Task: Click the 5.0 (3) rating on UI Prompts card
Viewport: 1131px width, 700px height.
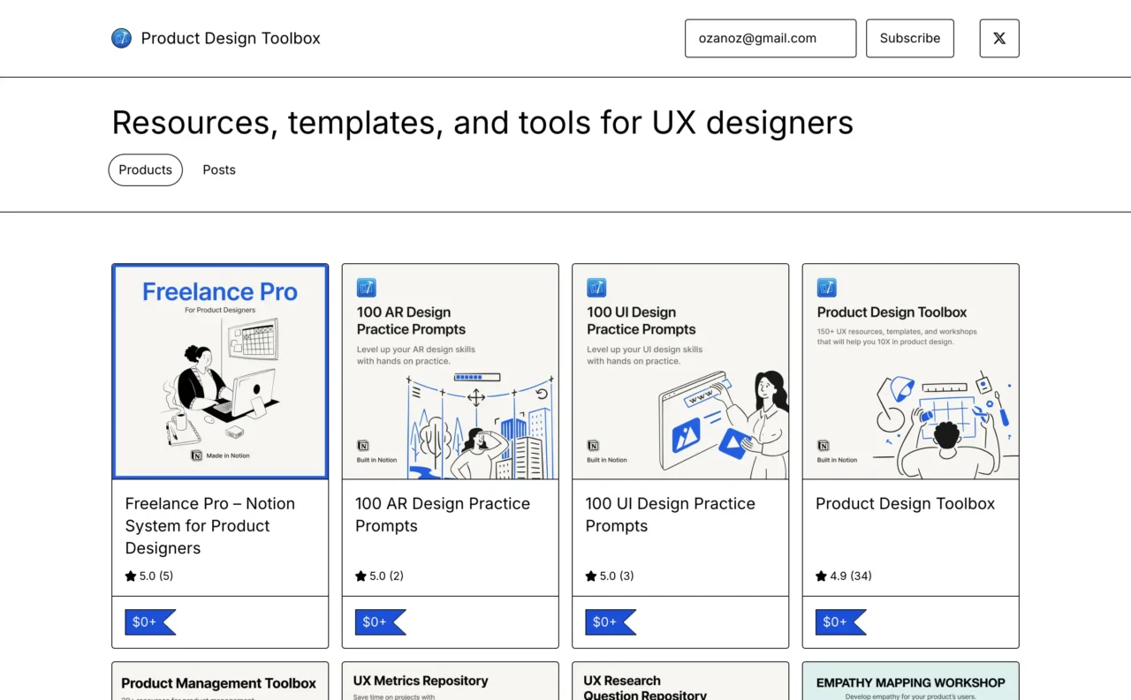Action: (x=609, y=576)
